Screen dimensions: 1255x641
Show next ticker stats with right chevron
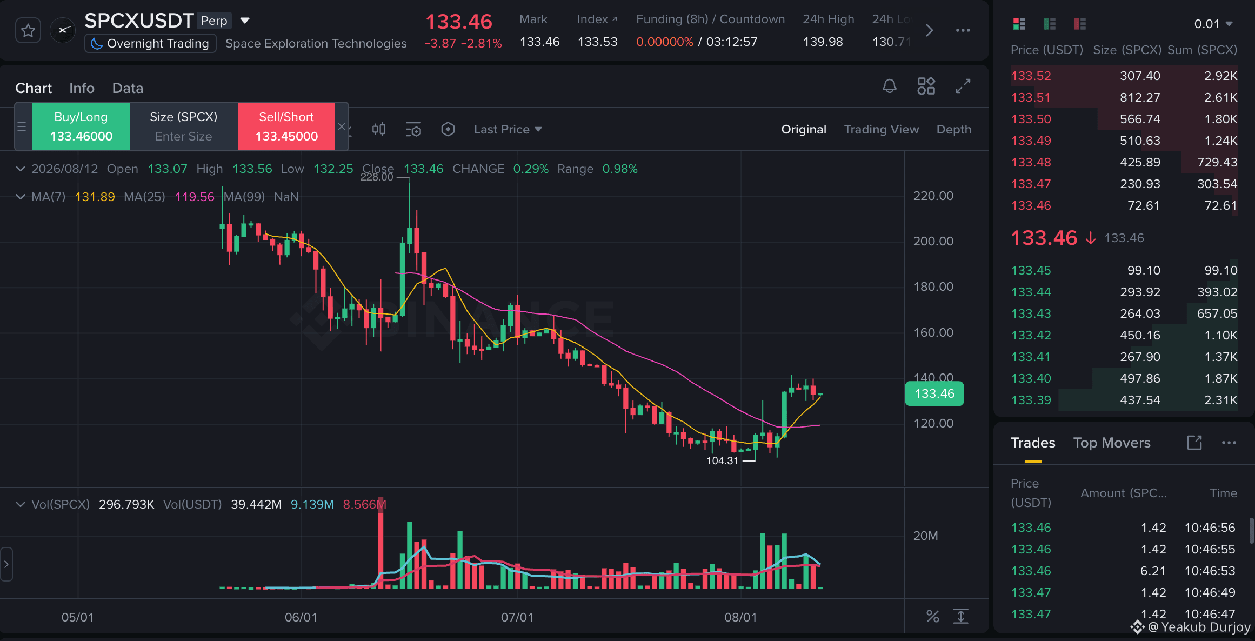point(929,30)
